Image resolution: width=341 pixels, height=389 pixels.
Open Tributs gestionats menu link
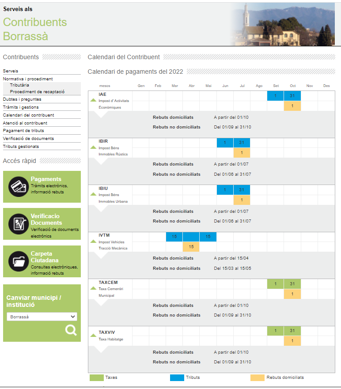click(21, 146)
